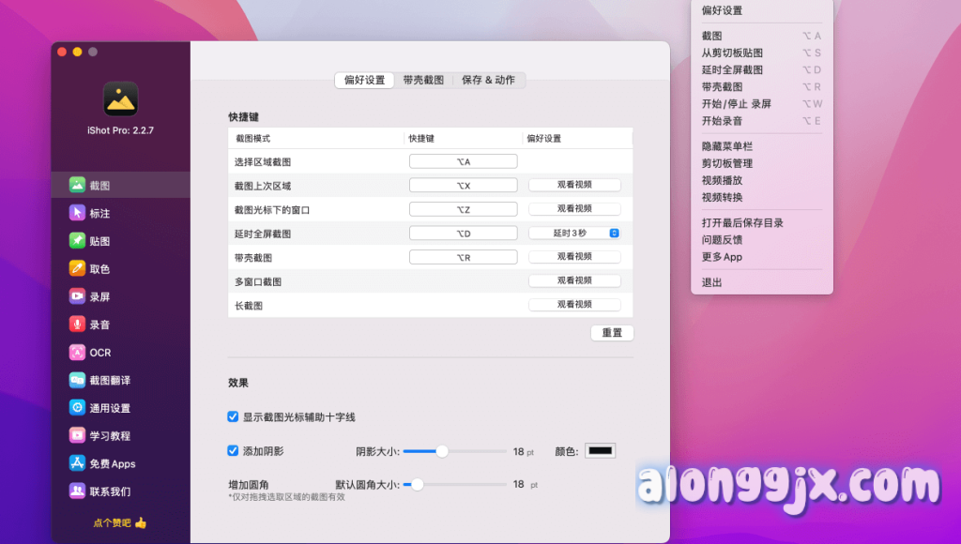Click the OCR sidebar icon
The image size is (961, 544).
tap(77, 353)
